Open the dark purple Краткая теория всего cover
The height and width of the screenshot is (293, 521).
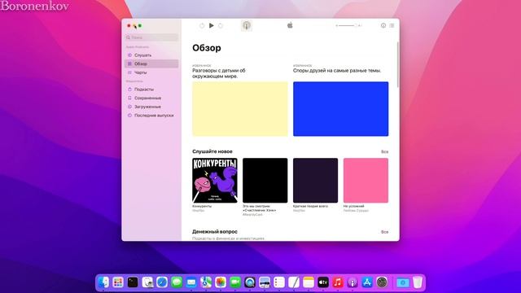pyautogui.click(x=315, y=181)
